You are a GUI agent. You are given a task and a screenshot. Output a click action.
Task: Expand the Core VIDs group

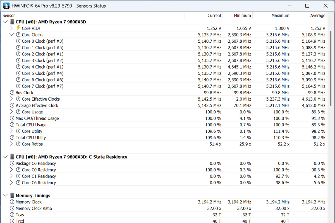click(11, 28)
